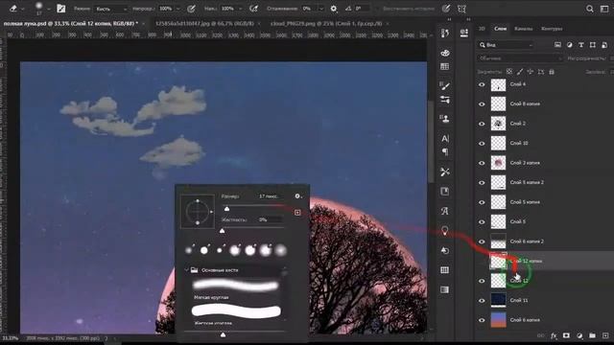The height and width of the screenshot is (345, 614).
Task: Switch to the 3D panel tab
Action: tap(482, 29)
